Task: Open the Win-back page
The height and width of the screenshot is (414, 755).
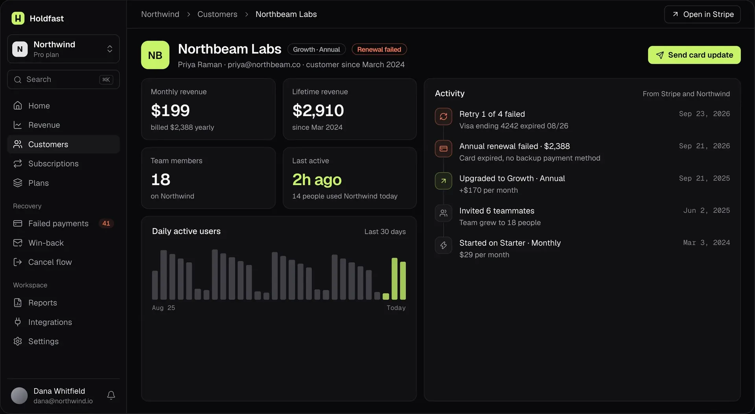Action: point(63,243)
